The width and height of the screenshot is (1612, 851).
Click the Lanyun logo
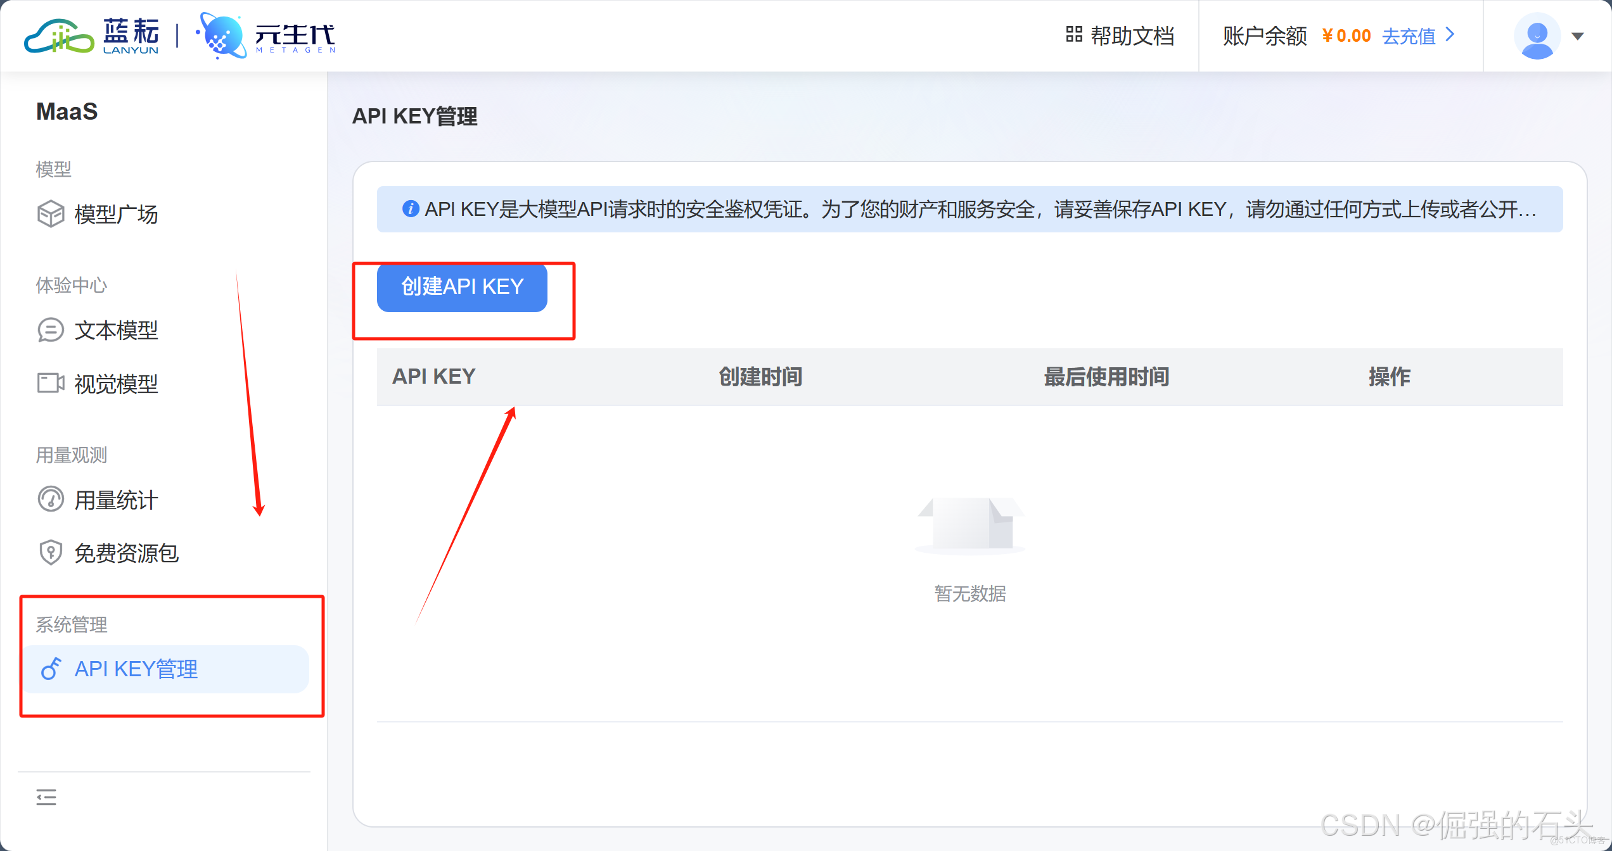tap(92, 36)
